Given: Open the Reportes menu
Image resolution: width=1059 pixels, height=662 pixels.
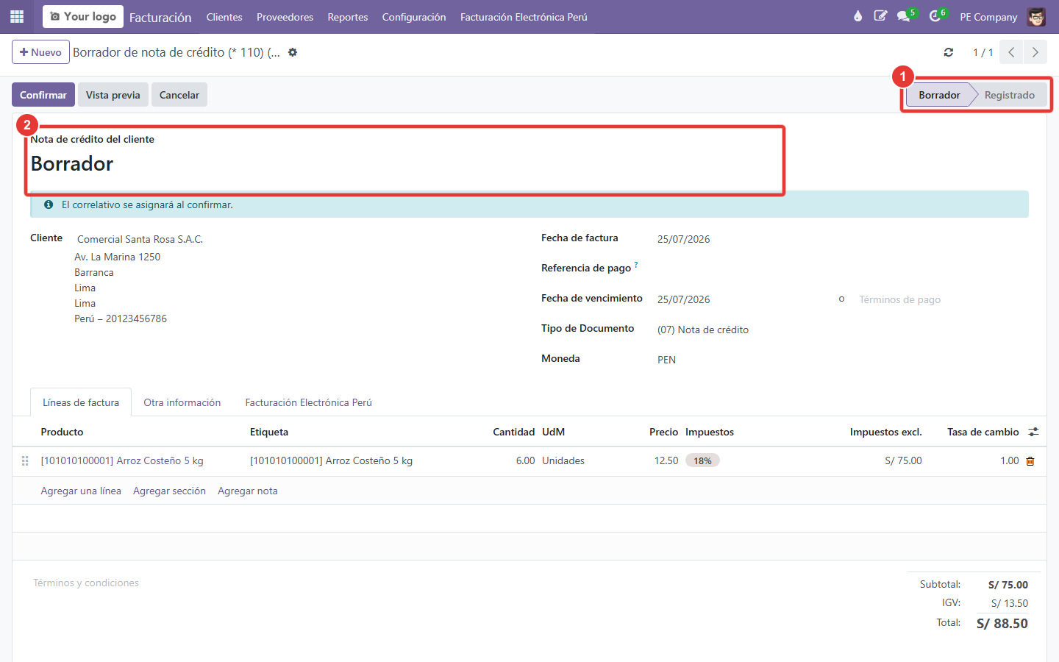Looking at the screenshot, I should (348, 17).
